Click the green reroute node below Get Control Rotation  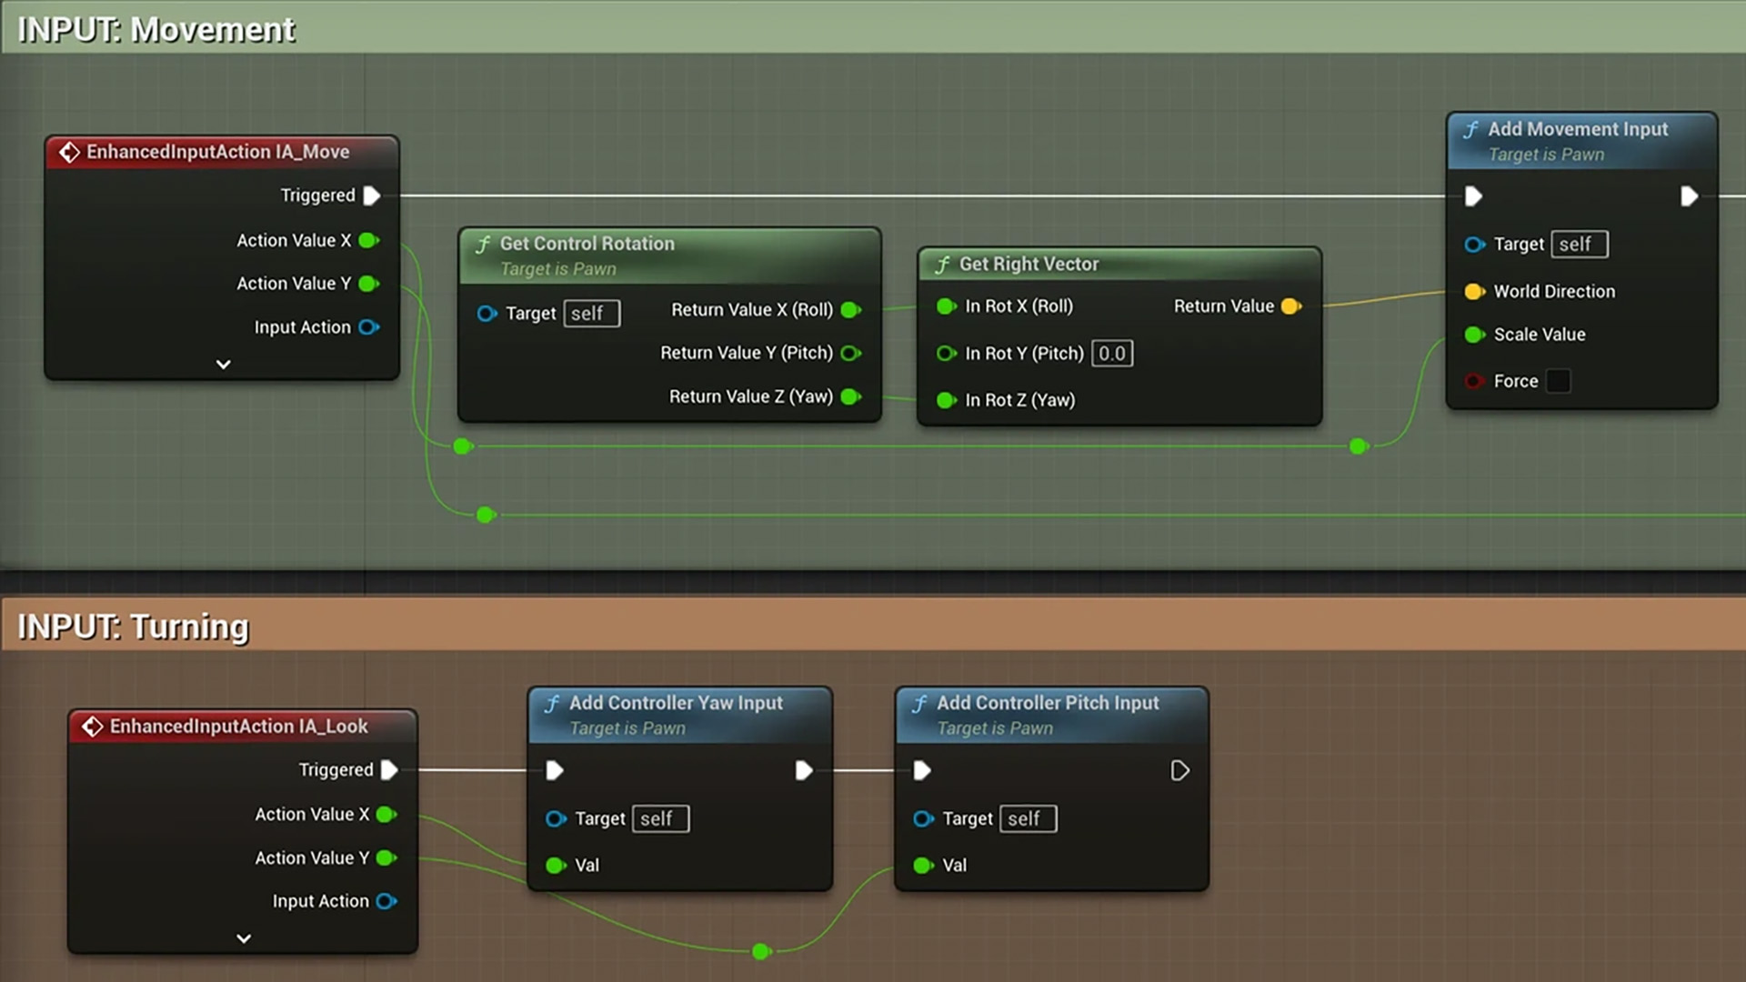(463, 446)
